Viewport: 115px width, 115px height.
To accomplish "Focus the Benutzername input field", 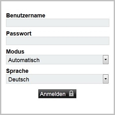I will 58,23.
